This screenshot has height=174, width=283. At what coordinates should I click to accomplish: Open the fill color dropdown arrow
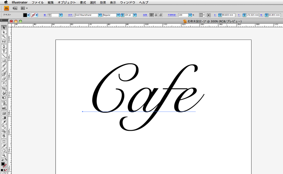point(28,15)
